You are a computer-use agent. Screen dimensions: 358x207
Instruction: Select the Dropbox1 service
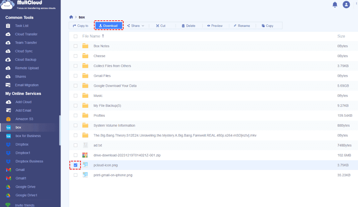23,153
